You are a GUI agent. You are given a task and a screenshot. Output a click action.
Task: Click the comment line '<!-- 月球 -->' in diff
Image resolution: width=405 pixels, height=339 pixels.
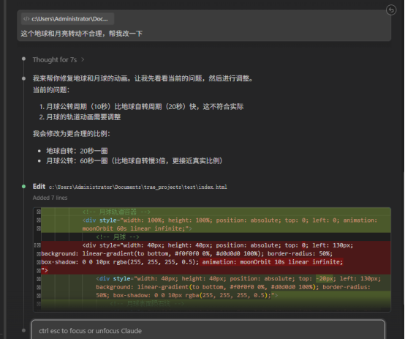pyautogui.click(x=118, y=236)
